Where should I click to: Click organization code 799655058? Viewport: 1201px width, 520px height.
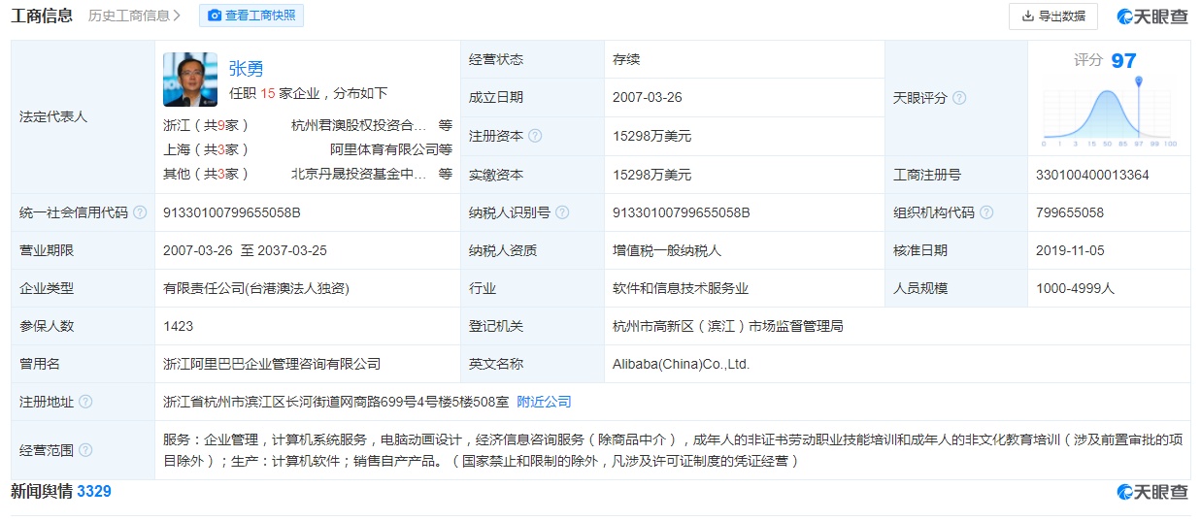(x=1070, y=212)
